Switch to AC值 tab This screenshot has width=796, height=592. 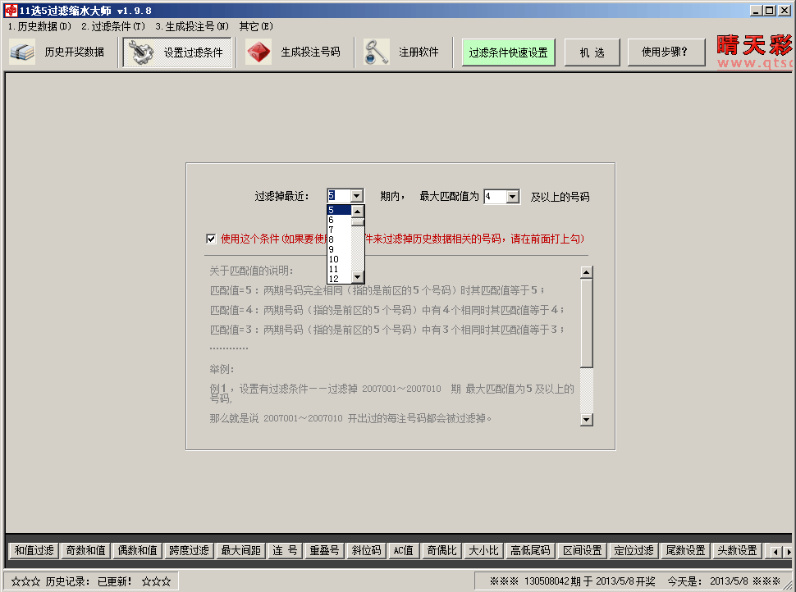[x=404, y=550]
